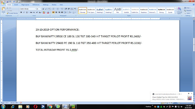The height and width of the screenshot is (109, 195).
Task: Align text left
Action: pyautogui.click(x=54, y=12)
